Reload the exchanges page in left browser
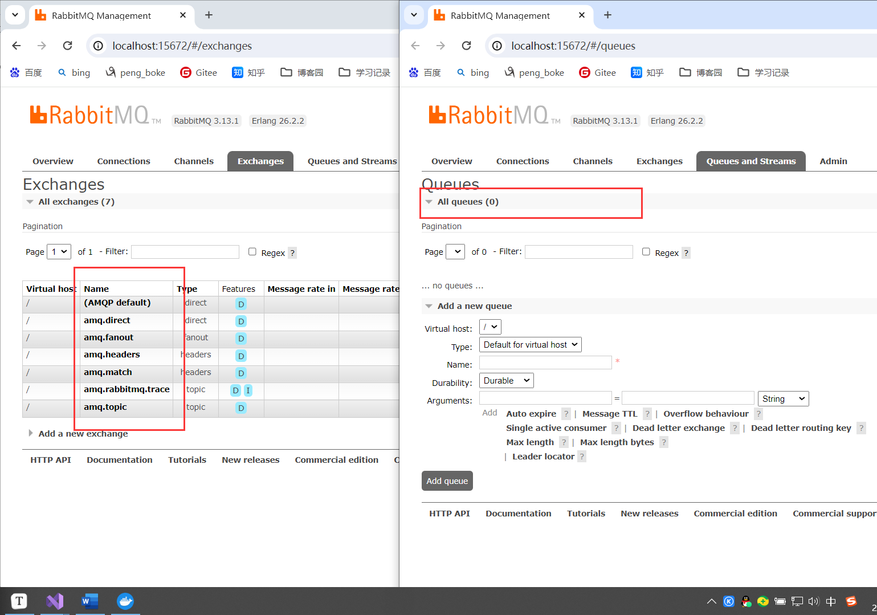Screen dimensions: 877x615 [67, 46]
